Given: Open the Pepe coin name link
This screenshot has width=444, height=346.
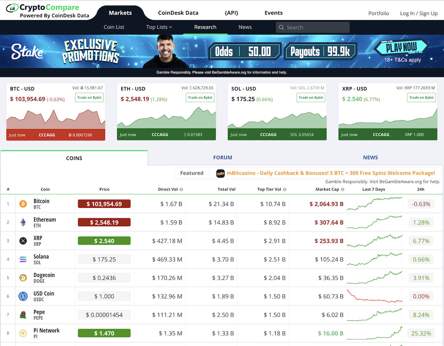Looking at the screenshot, I should [x=39, y=312].
